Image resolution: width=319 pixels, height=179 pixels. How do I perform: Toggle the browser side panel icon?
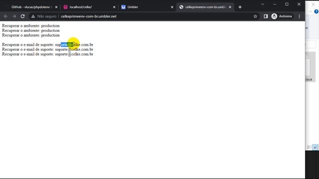point(266,16)
